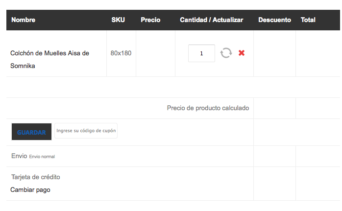The image size is (342, 211).
Task: Click the Cantidad / Actualizar column header
Action: pos(211,20)
